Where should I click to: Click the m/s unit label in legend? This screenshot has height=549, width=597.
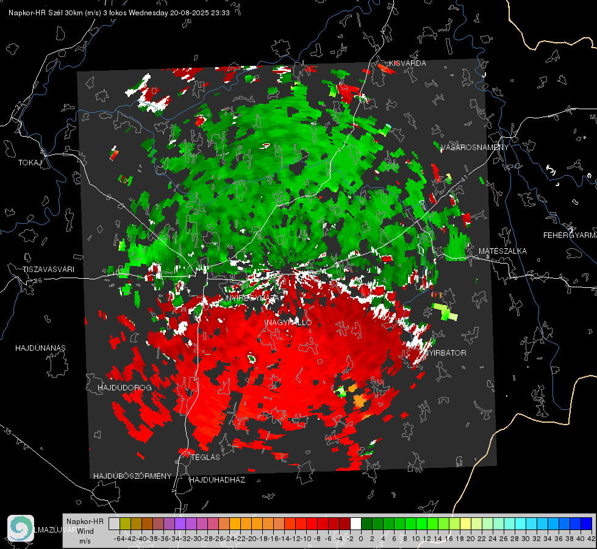pyautogui.click(x=85, y=541)
